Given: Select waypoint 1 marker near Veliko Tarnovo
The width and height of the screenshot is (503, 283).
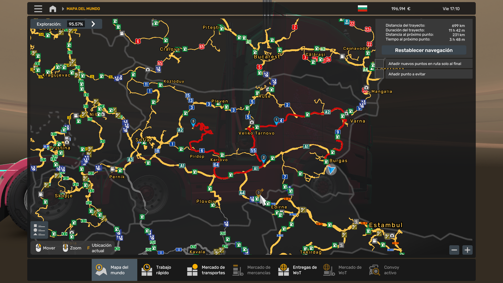Looking at the screenshot, I should pyautogui.click(x=276, y=120).
